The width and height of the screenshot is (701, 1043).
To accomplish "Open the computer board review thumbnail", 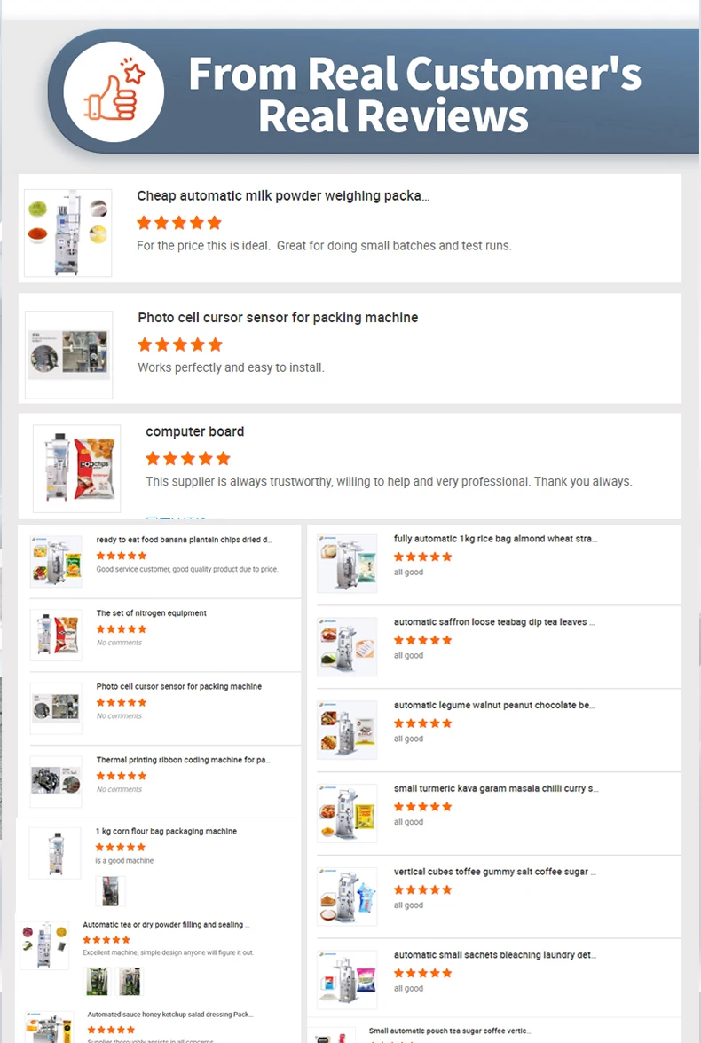I will click(76, 468).
